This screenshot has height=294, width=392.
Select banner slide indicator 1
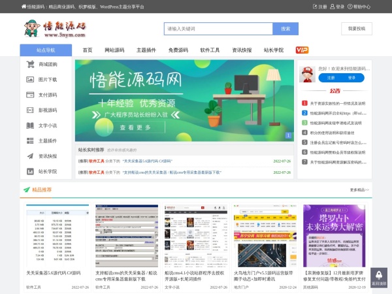pos(288,135)
